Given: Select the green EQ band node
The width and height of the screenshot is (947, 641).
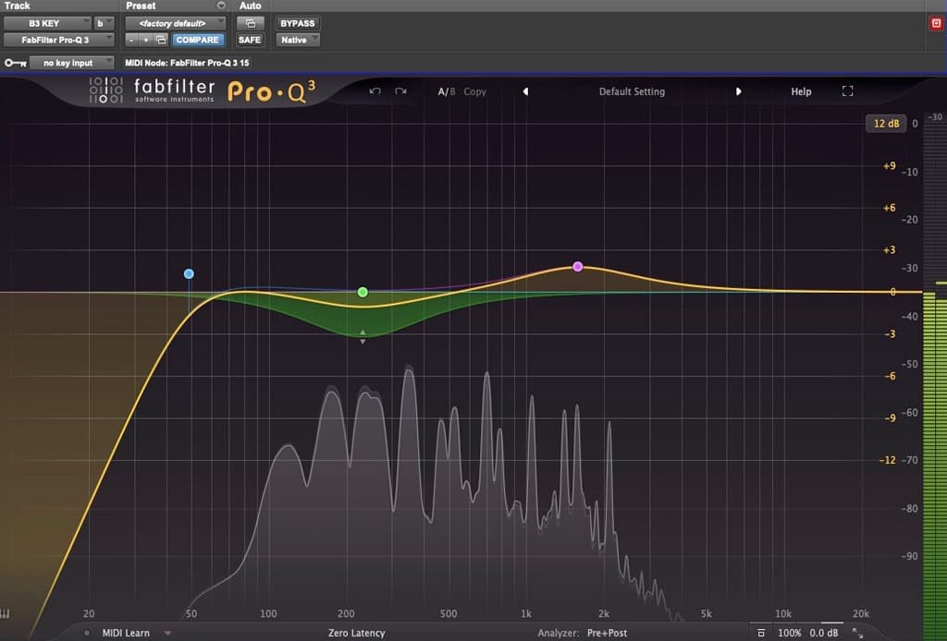Looking at the screenshot, I should pos(363,292).
